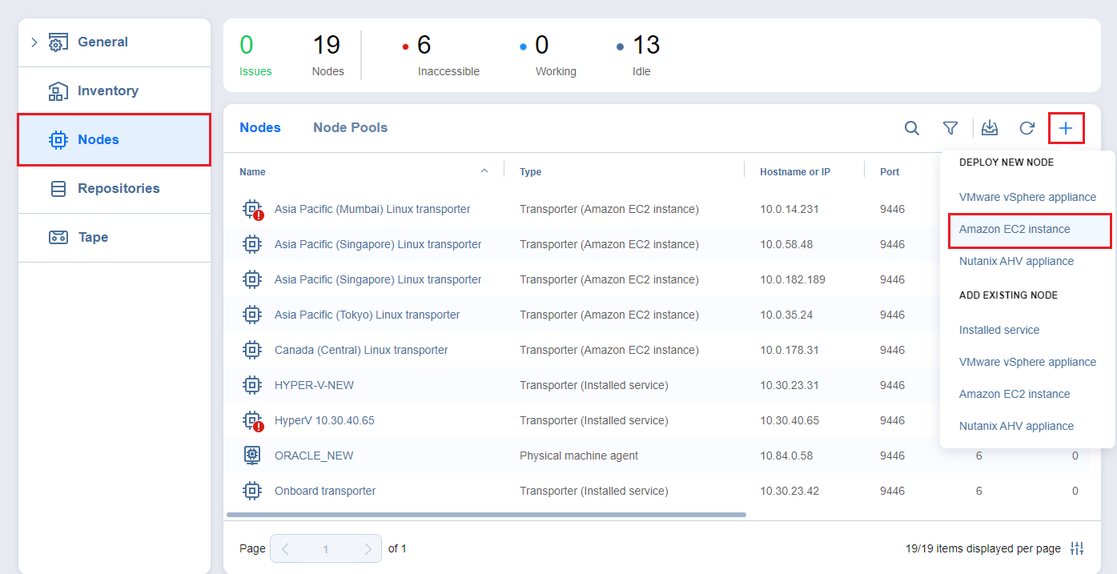Screen dimensions: 1117x574
Task: Click the General settings gear icon
Action: point(57,42)
